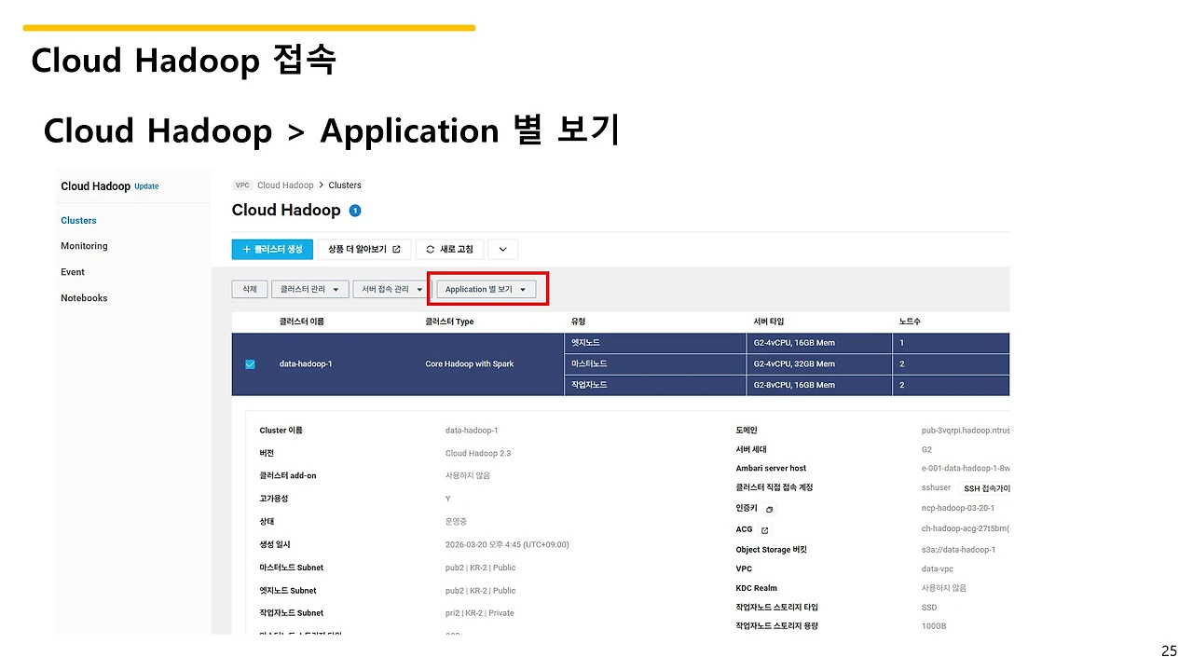Click the Update badge beside Cloud Hadoop
Image resolution: width=1193 pixels, height=671 pixels.
tap(145, 186)
